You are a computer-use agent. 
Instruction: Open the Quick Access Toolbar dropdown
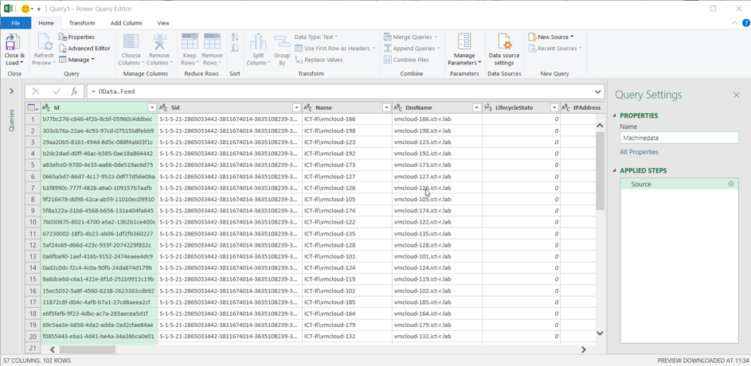click(39, 9)
